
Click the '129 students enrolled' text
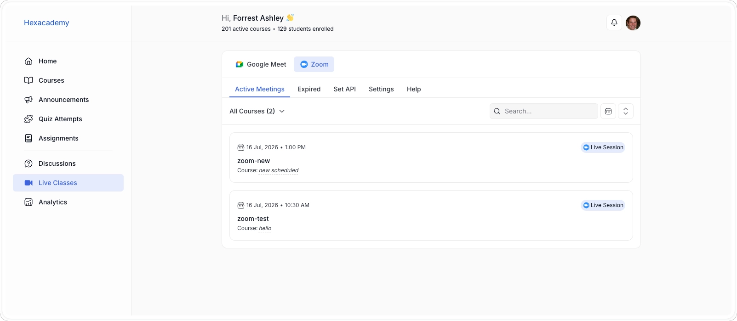305,29
